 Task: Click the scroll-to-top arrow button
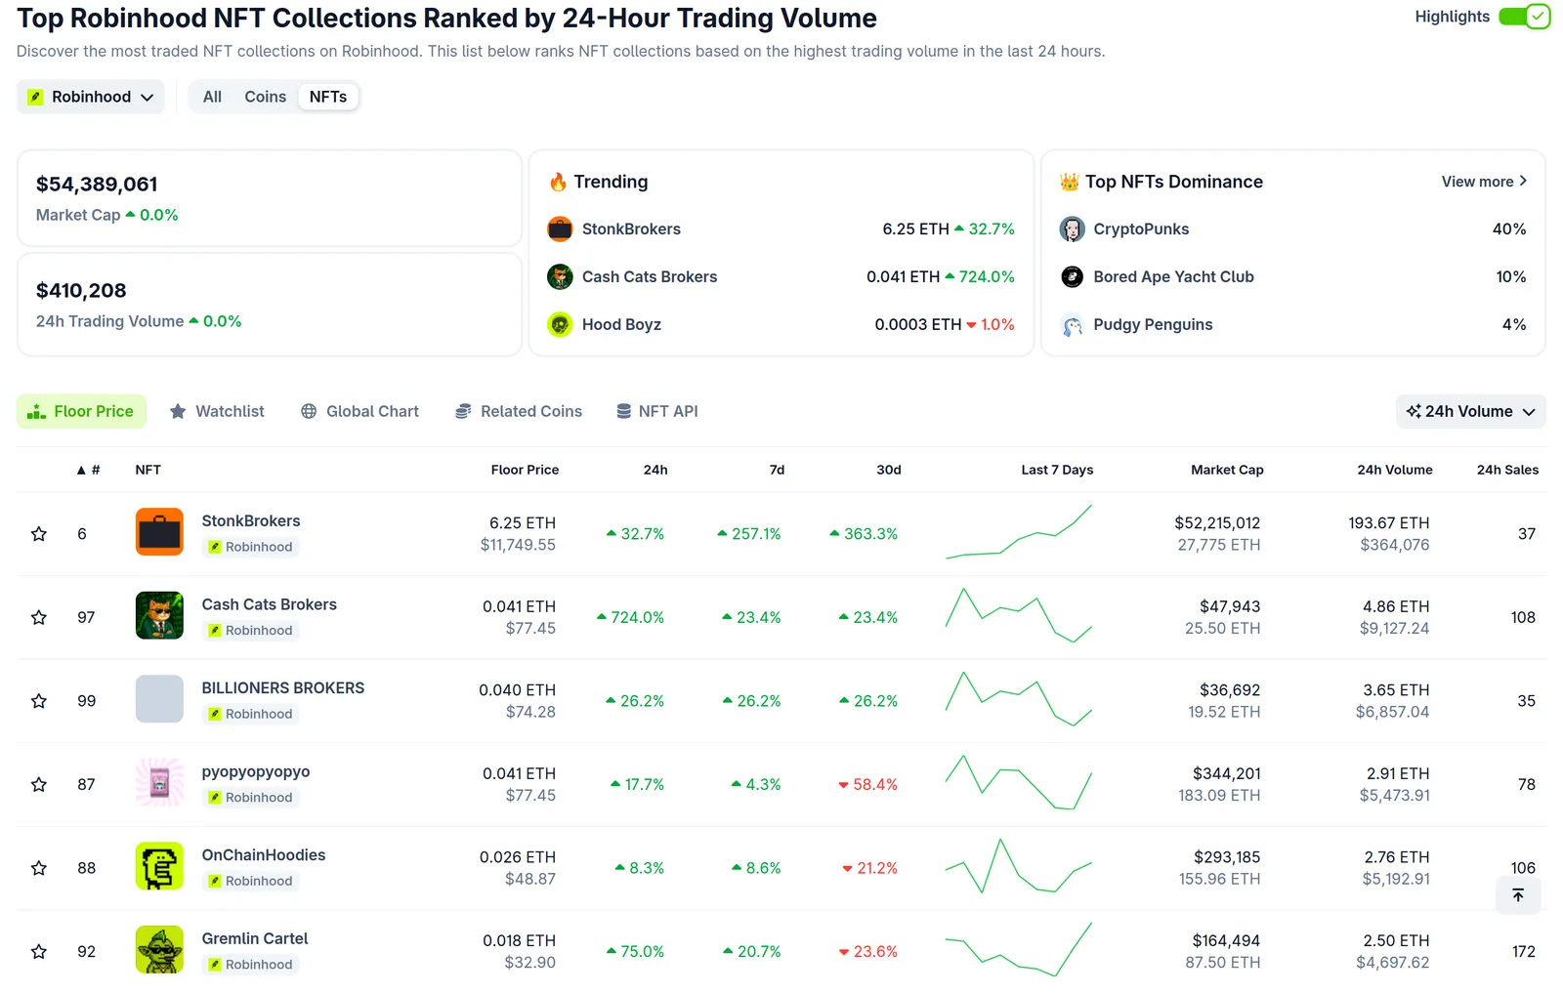point(1518,895)
